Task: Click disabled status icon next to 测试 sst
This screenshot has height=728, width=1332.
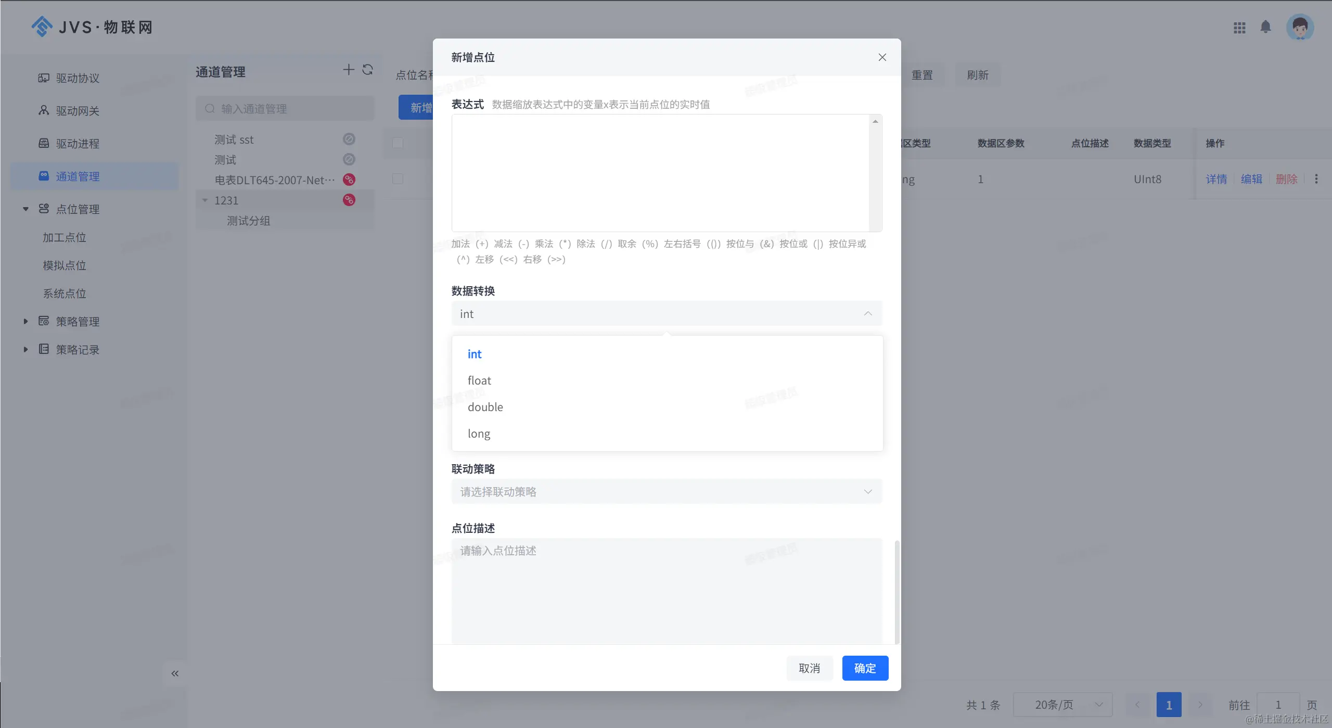Action: 349,139
